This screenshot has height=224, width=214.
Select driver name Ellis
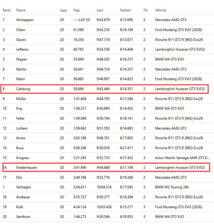click(19, 178)
